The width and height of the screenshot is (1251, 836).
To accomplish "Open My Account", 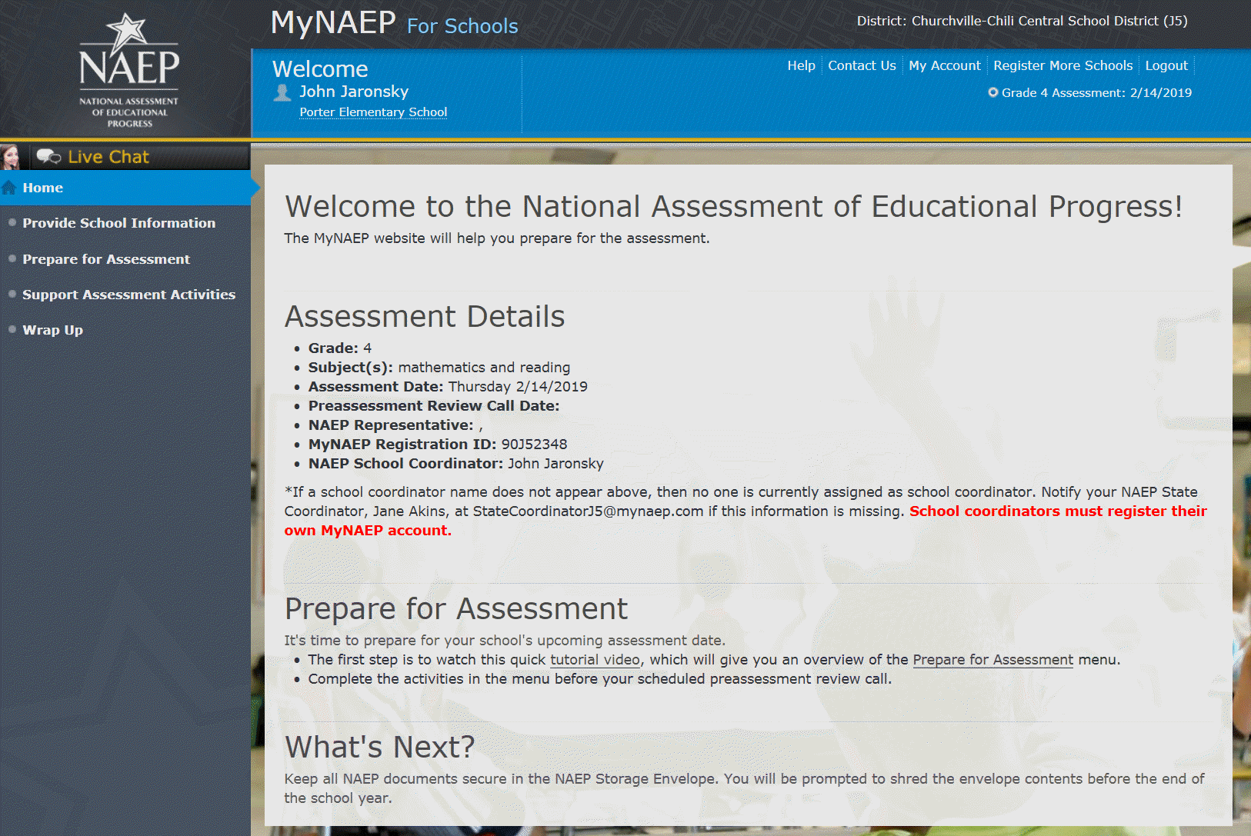I will (945, 65).
